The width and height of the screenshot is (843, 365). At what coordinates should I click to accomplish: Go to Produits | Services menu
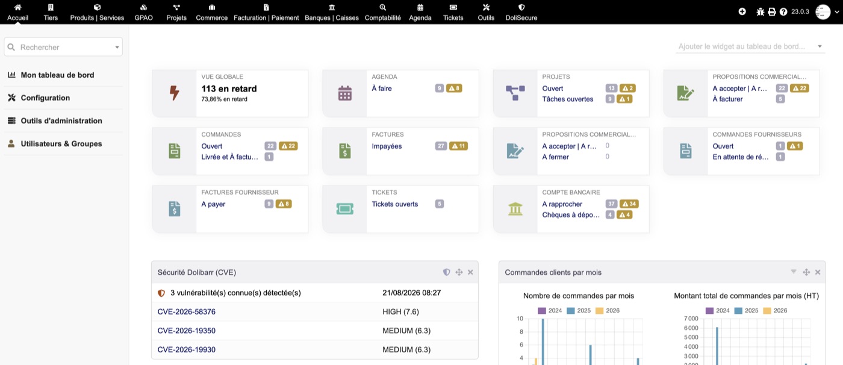97,12
